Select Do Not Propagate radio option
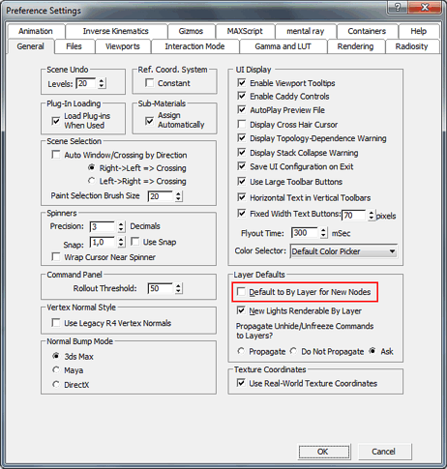This screenshot has width=447, height=469. tap(293, 351)
